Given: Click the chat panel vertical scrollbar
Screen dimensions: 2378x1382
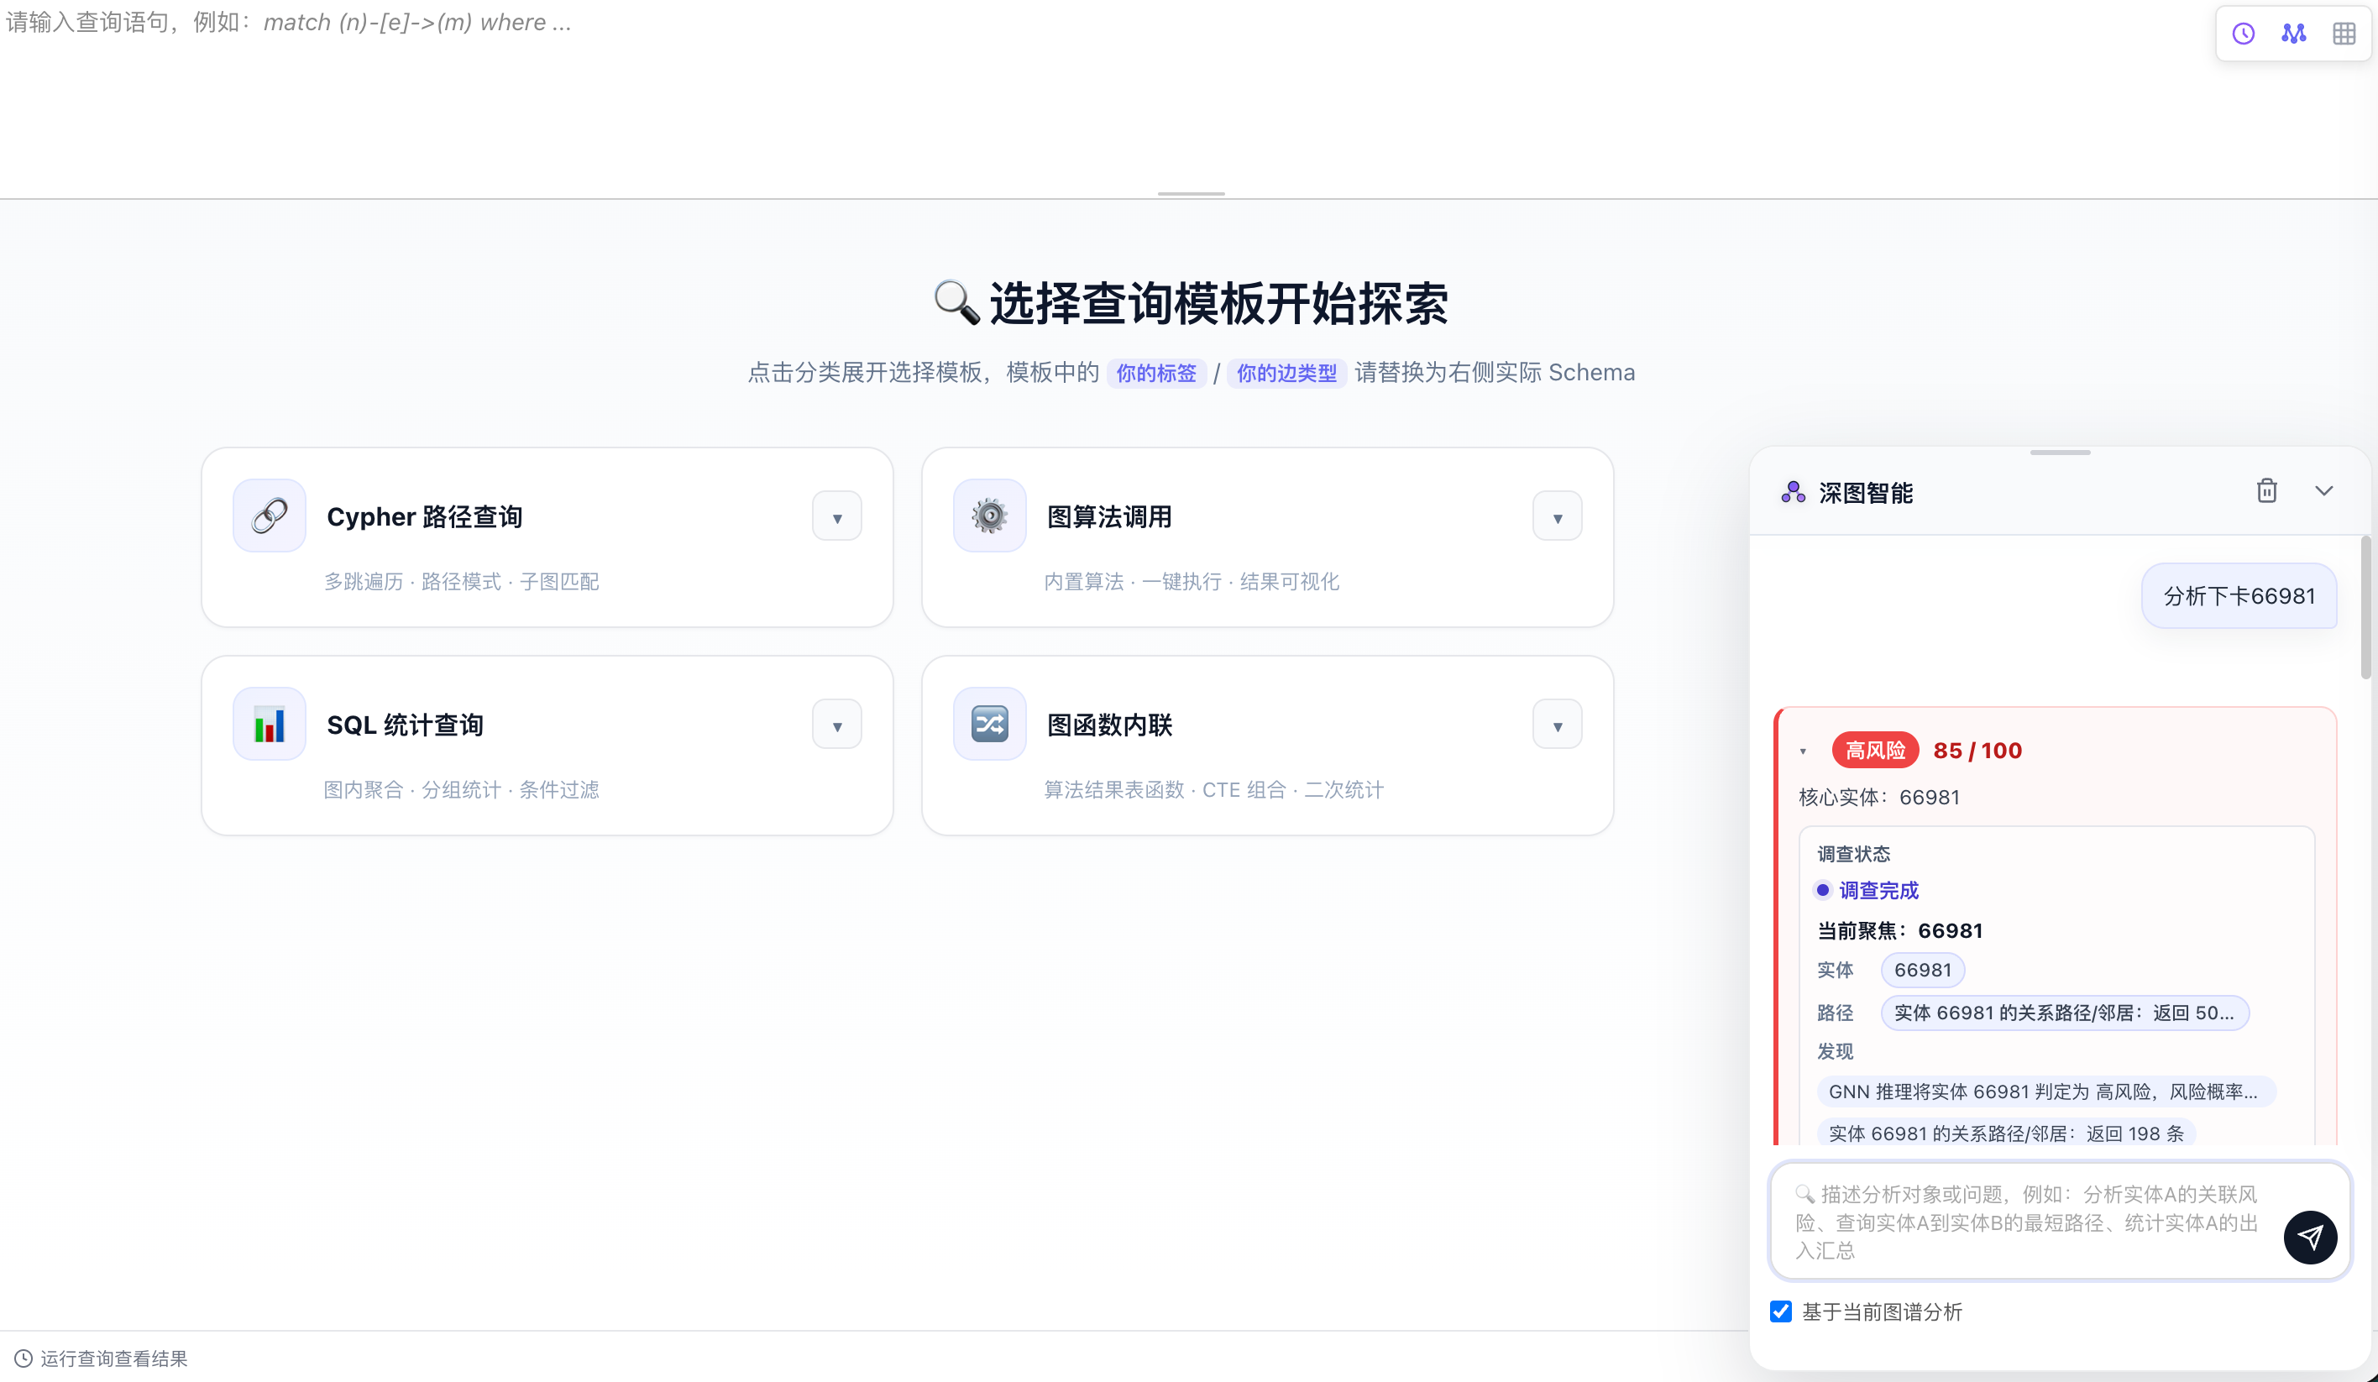Looking at the screenshot, I should (2365, 608).
